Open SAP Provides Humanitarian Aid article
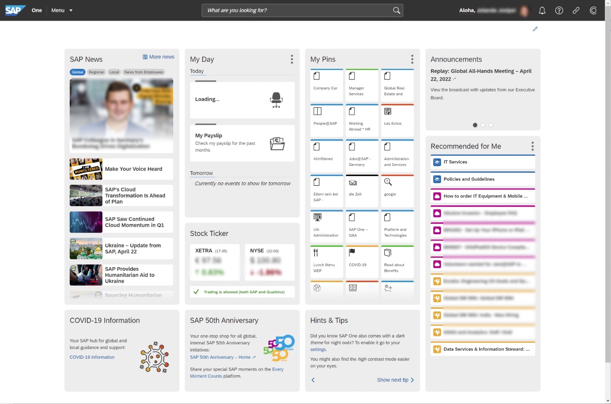 click(121, 275)
